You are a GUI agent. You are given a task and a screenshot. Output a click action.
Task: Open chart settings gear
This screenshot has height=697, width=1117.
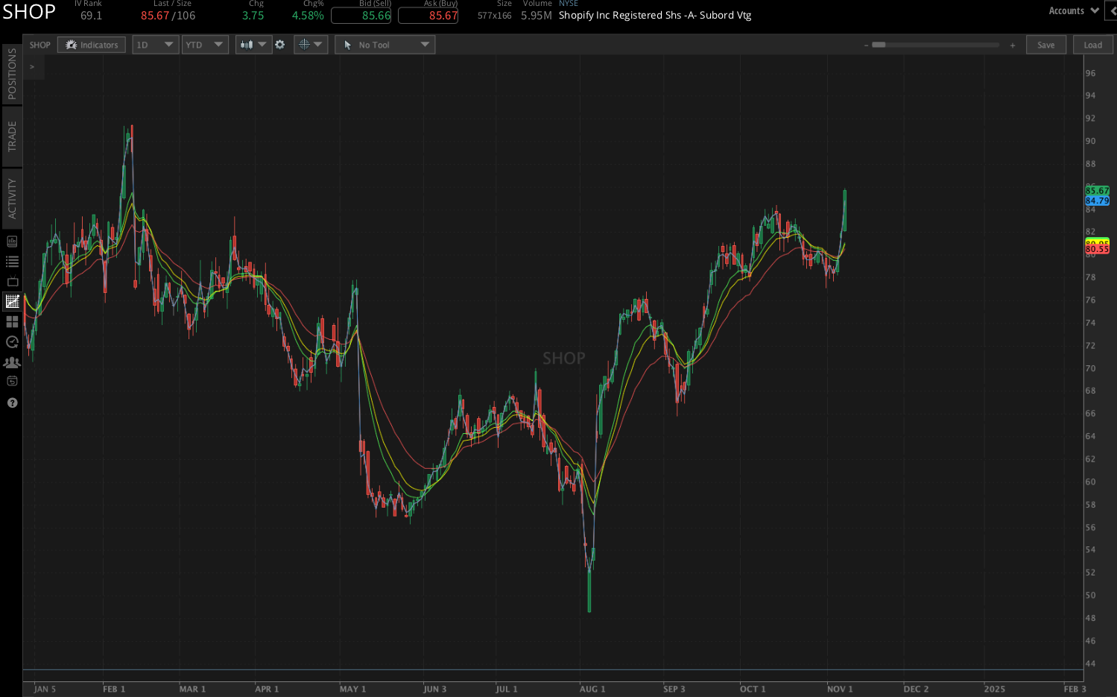(280, 45)
